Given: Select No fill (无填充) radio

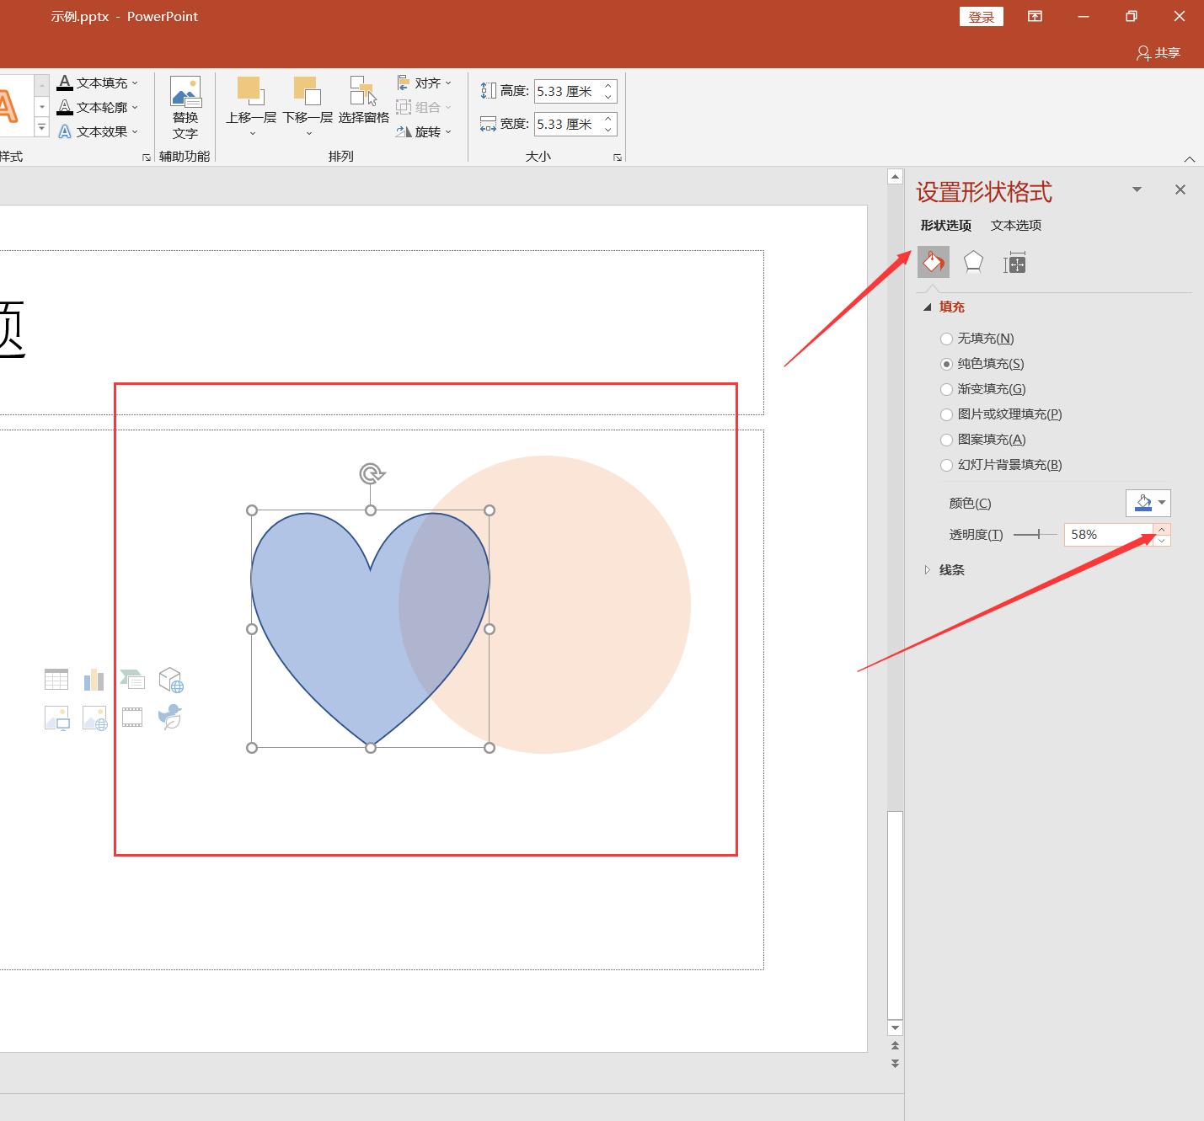Looking at the screenshot, I should click(946, 339).
